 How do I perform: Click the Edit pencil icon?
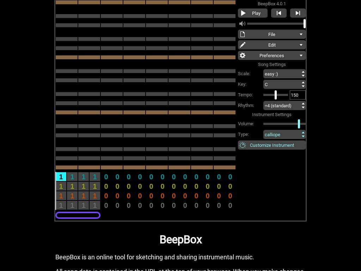click(x=243, y=45)
